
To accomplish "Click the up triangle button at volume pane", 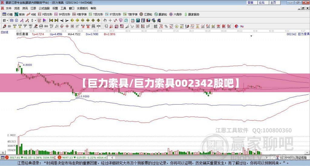I will tap(3, 152).
